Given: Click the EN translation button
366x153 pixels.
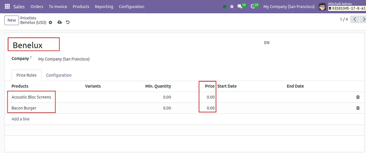Looking at the screenshot, I should coord(267,43).
